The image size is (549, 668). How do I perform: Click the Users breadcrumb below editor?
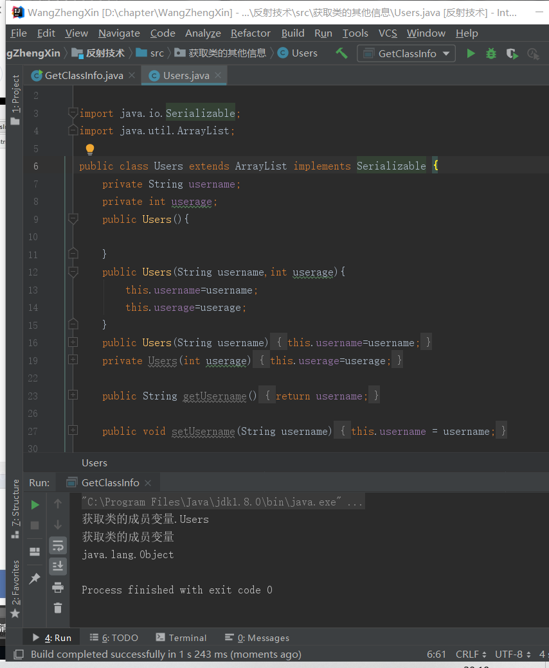pyautogui.click(x=94, y=463)
